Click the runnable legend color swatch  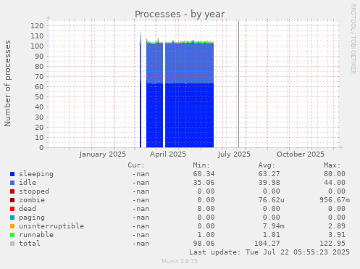click(12, 235)
